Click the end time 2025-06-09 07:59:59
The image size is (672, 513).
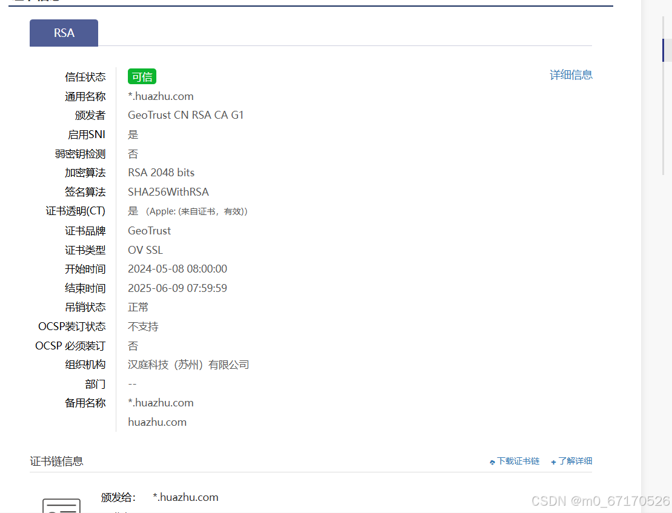(x=178, y=288)
